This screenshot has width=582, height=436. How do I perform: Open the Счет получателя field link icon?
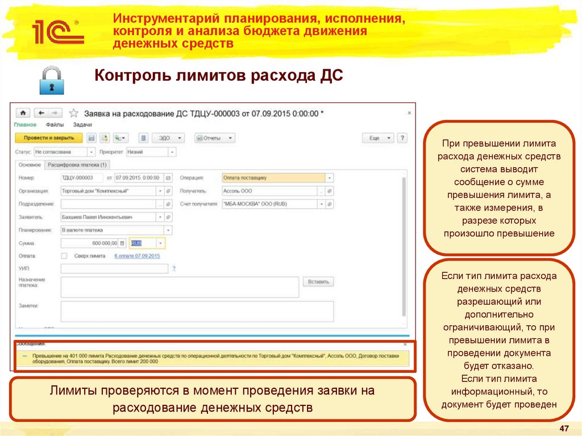(x=330, y=204)
